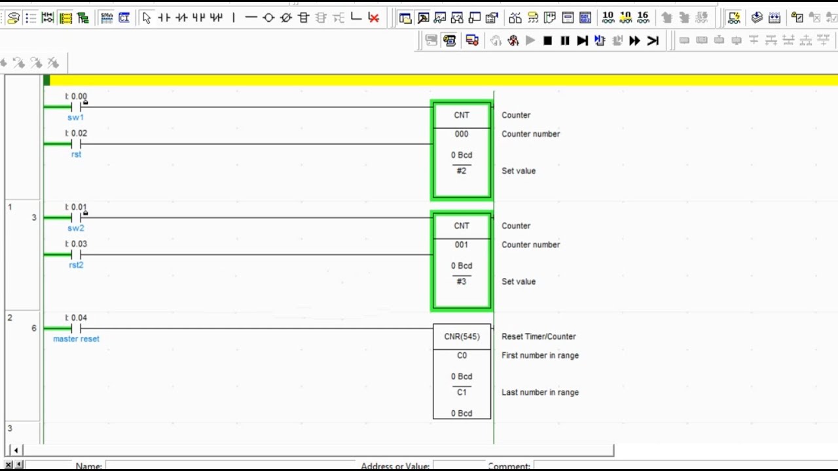Select the I: 0.01 sw2 contact
The image size is (838, 471).
click(x=76, y=217)
